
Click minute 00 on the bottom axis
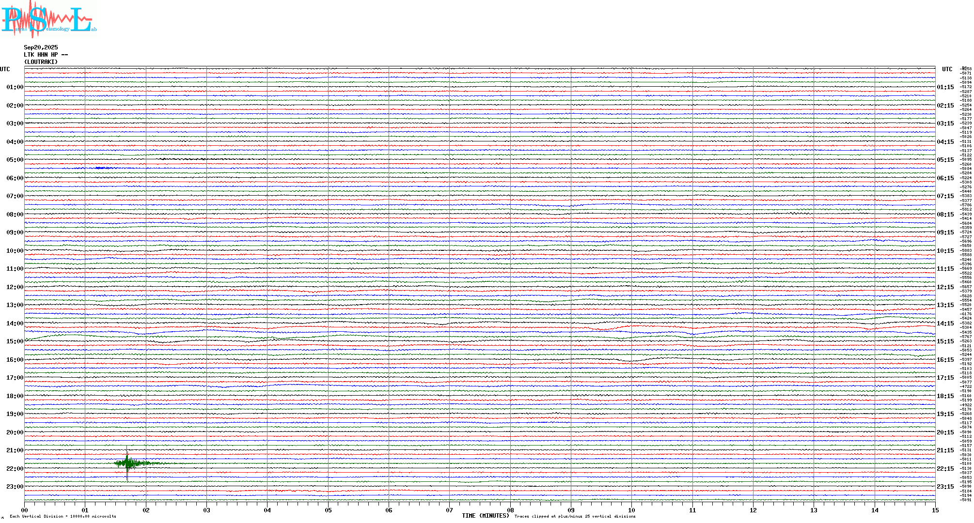tap(24, 510)
